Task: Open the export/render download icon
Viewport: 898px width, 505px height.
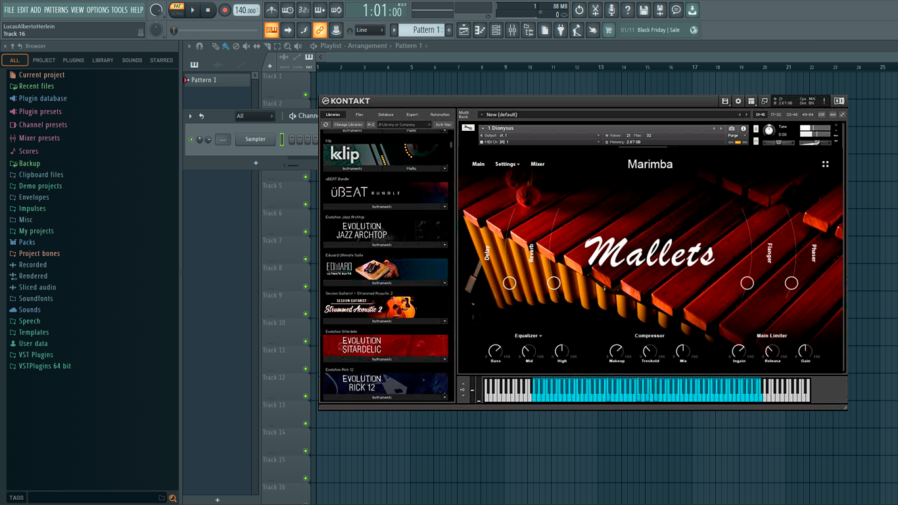Action: click(x=692, y=11)
